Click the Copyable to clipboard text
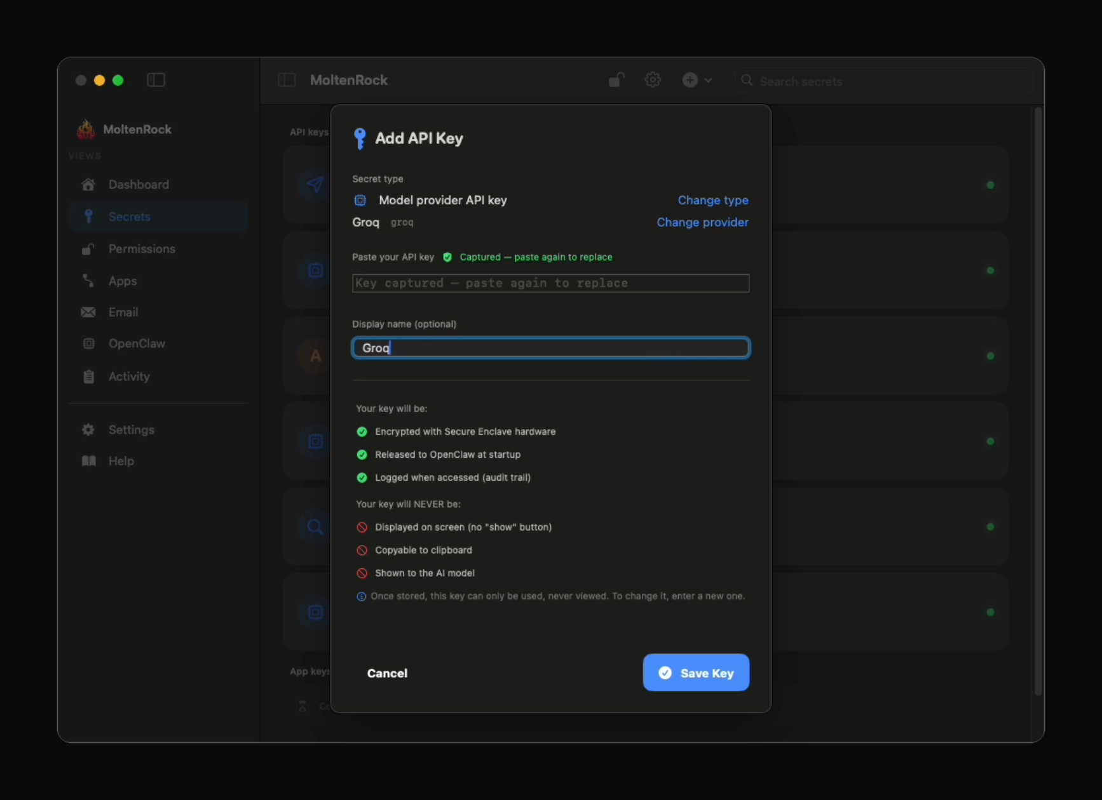This screenshot has width=1102, height=800. tap(423, 550)
